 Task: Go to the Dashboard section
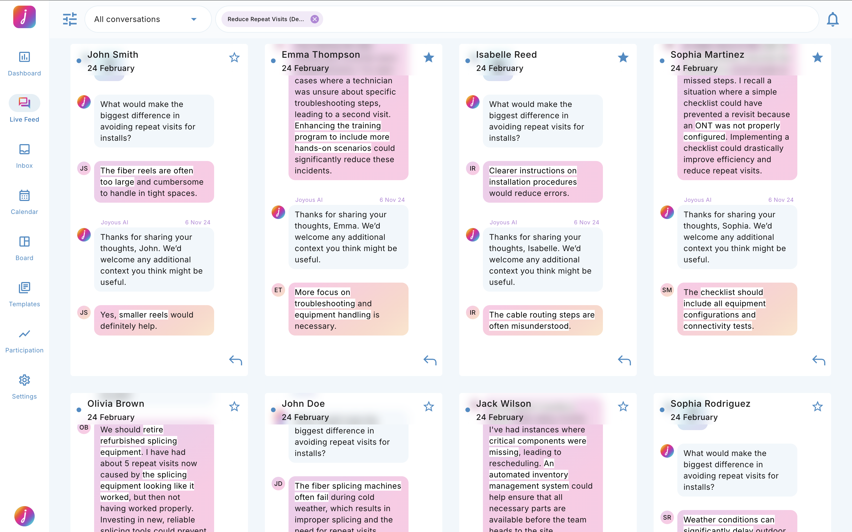tap(24, 64)
